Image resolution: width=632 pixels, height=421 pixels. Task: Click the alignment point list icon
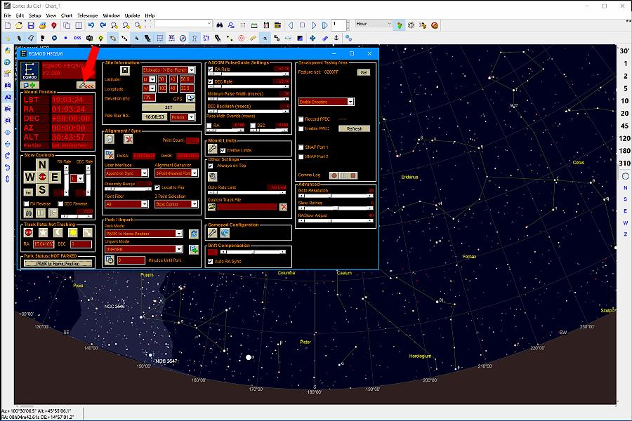click(110, 139)
